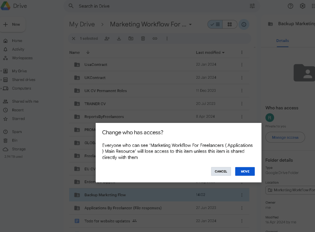Screen dimensions: 315x232
Task: Click the Copy link icon
Action: coord(155,38)
